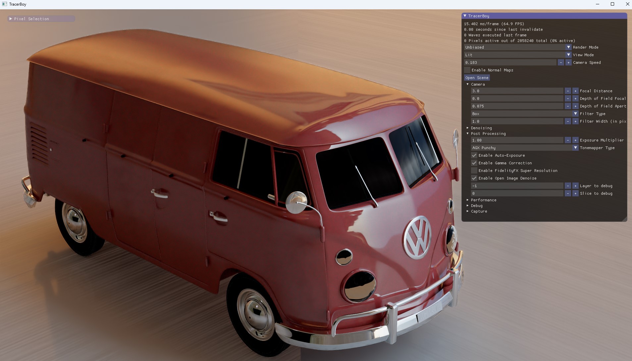Increase the Focal Distance value
Screen dimensions: 632x361
tap(575, 91)
